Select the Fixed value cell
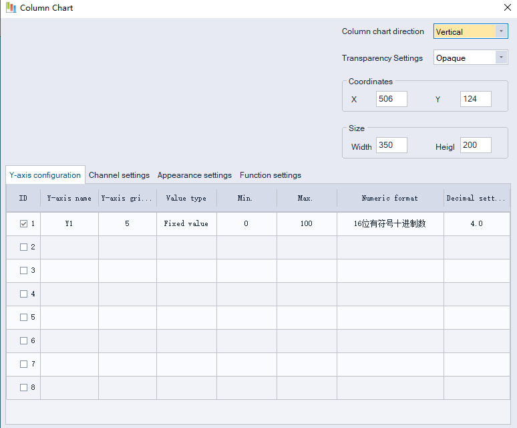517x428 pixels. pyautogui.click(x=186, y=224)
